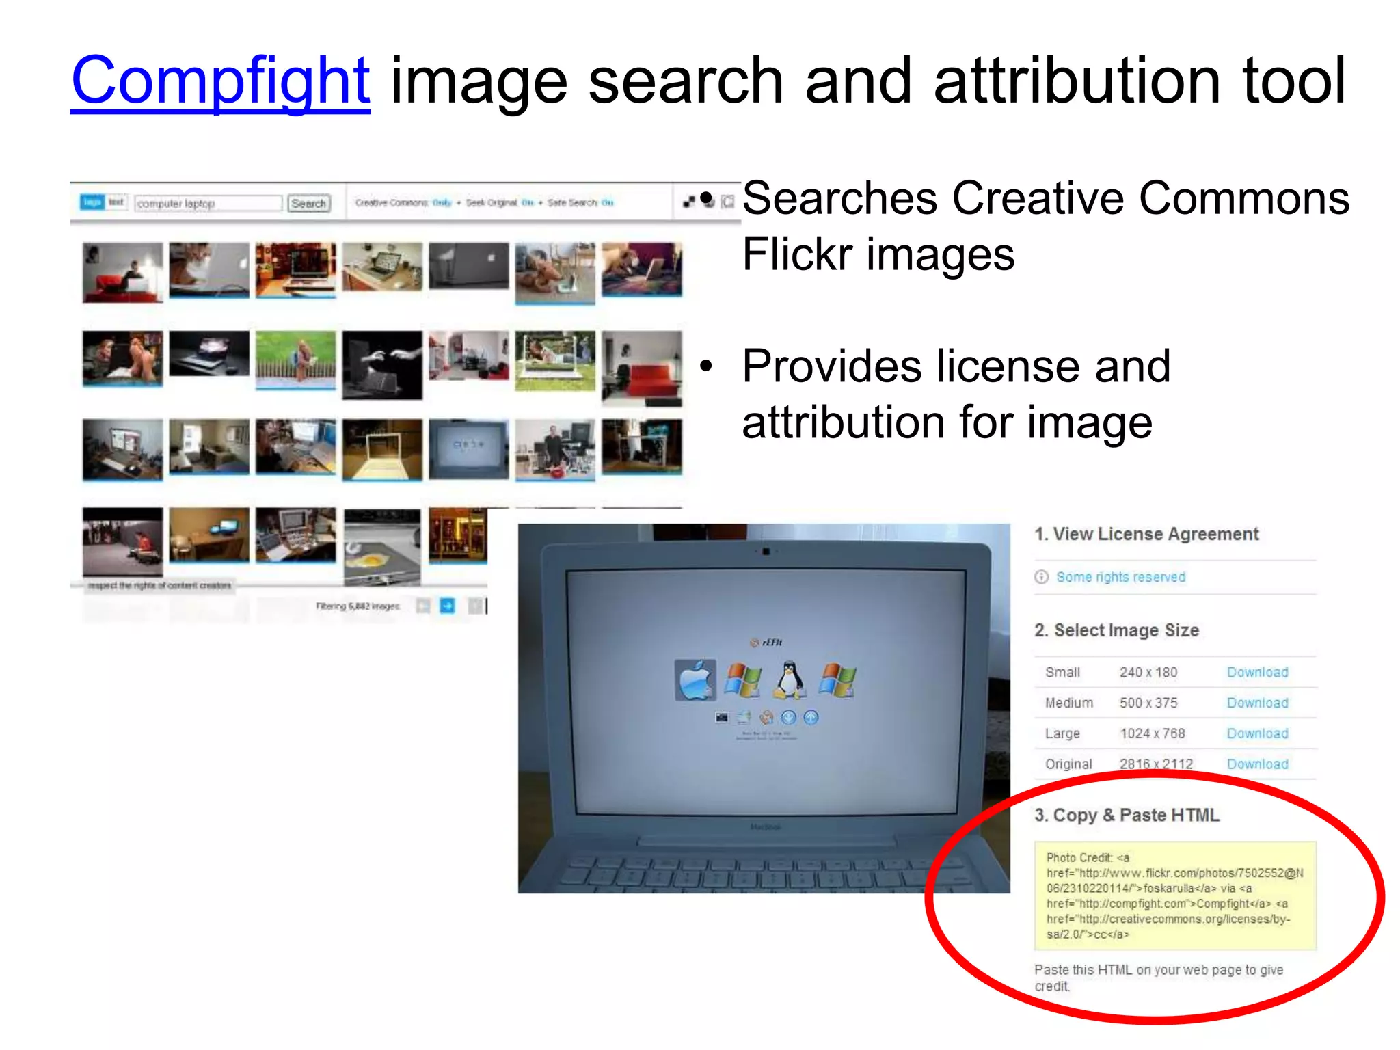Toggle the Creative Commons 'Only' setting
This screenshot has height=1050, width=1400.
pyautogui.click(x=442, y=202)
